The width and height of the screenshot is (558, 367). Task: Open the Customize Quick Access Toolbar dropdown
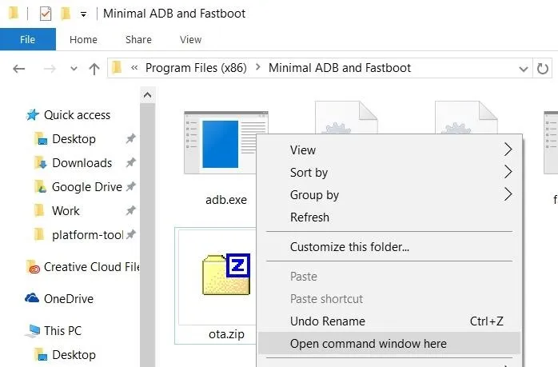[83, 14]
